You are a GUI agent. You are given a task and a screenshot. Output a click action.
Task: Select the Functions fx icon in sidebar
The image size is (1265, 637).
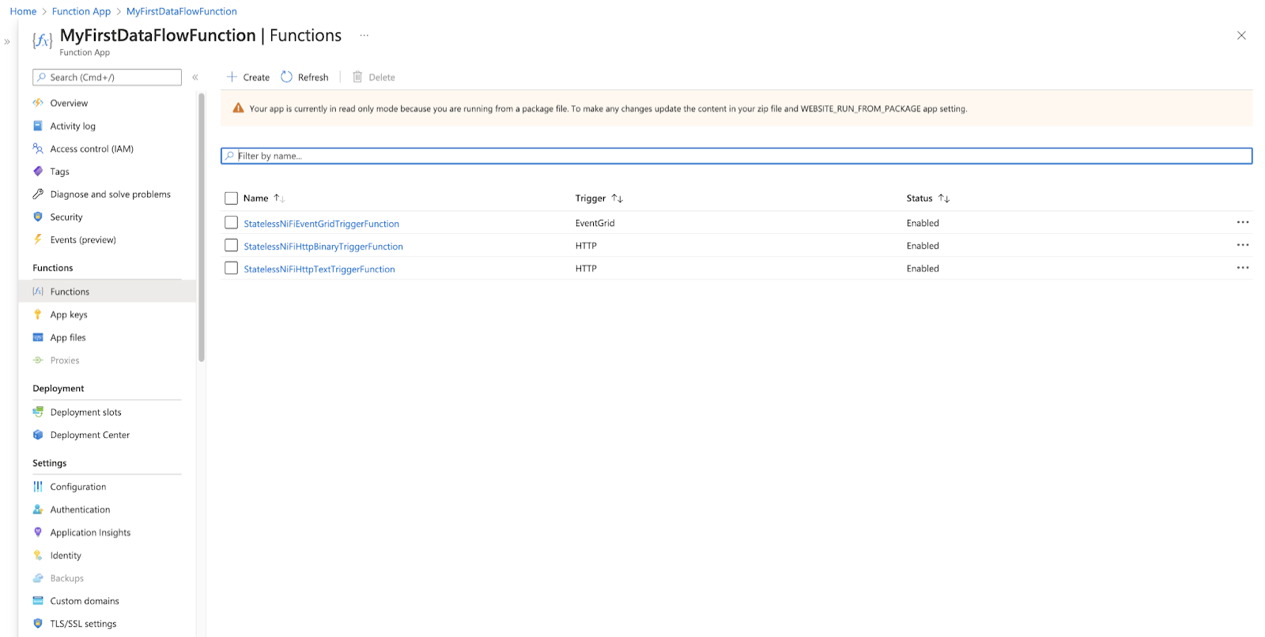[x=38, y=292]
